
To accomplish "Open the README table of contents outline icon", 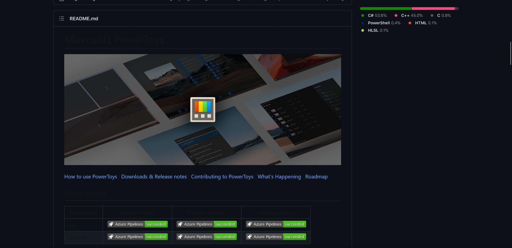I will pyautogui.click(x=62, y=18).
